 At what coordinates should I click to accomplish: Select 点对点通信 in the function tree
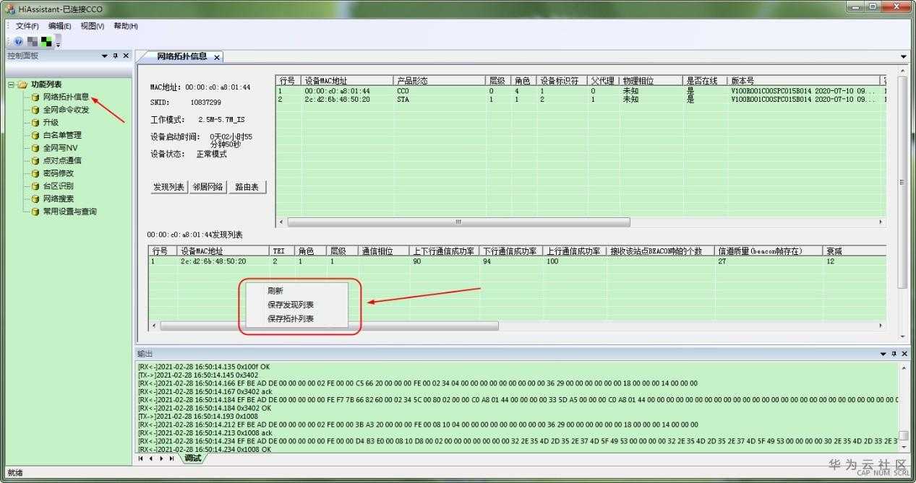click(62, 160)
